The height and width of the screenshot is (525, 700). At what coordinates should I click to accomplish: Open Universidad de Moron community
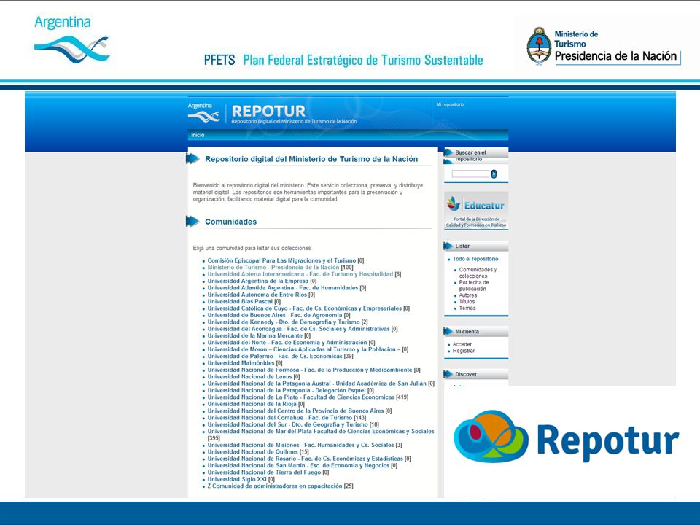pos(303,349)
